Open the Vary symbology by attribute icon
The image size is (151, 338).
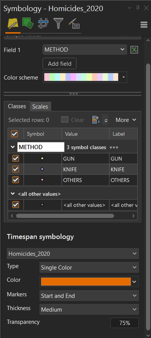click(28, 24)
